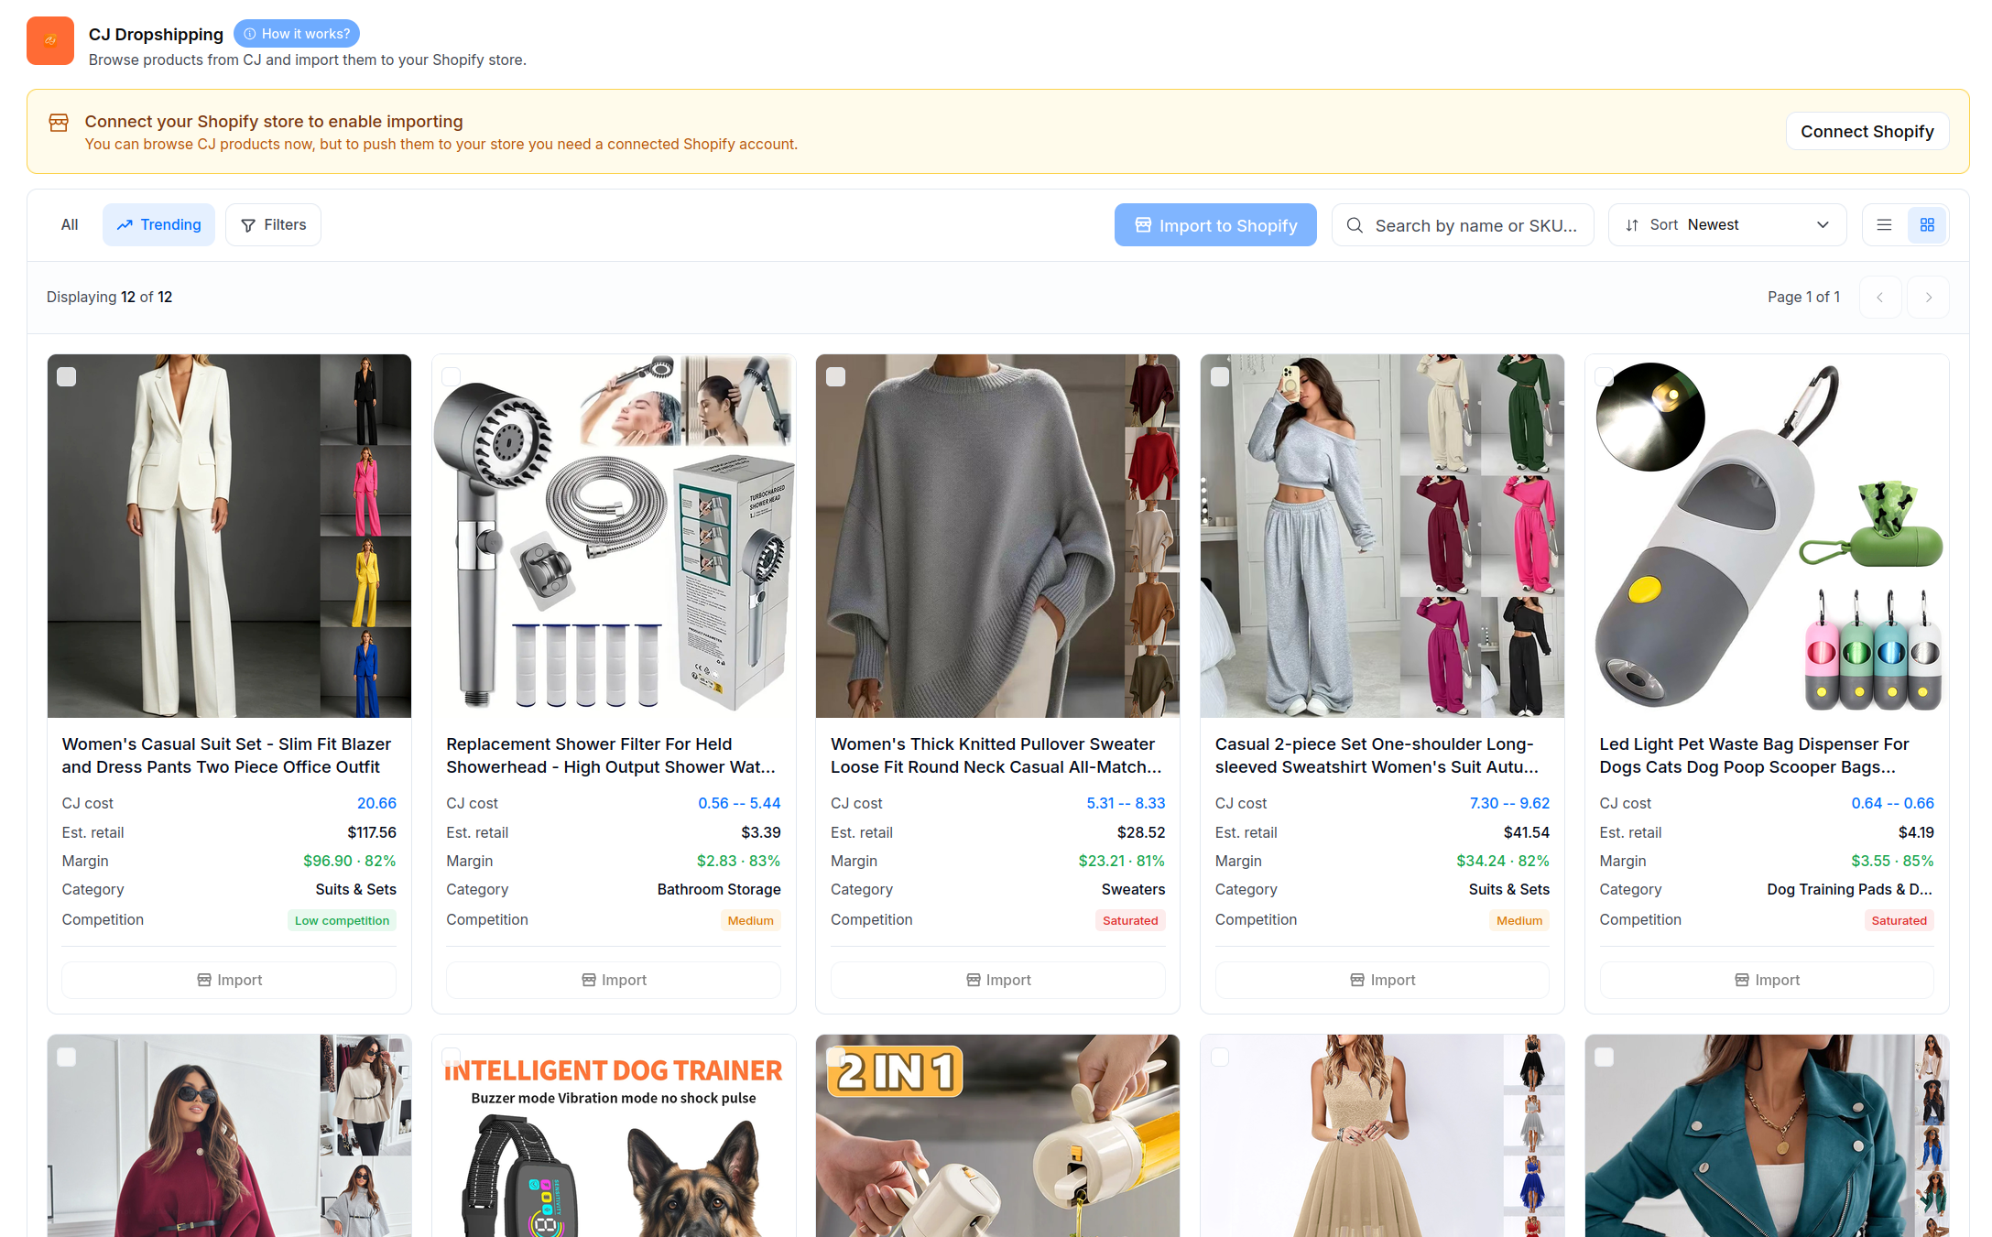The height and width of the screenshot is (1237, 1992).
Task: Open the Filters panel
Action: 273,225
